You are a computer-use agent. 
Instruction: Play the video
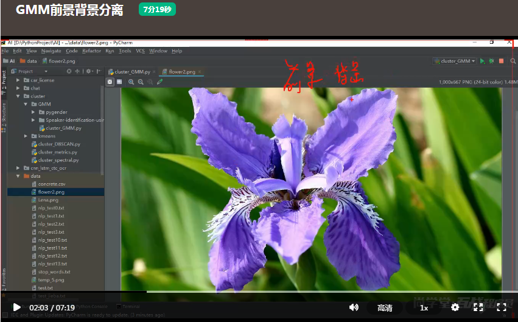click(x=16, y=307)
